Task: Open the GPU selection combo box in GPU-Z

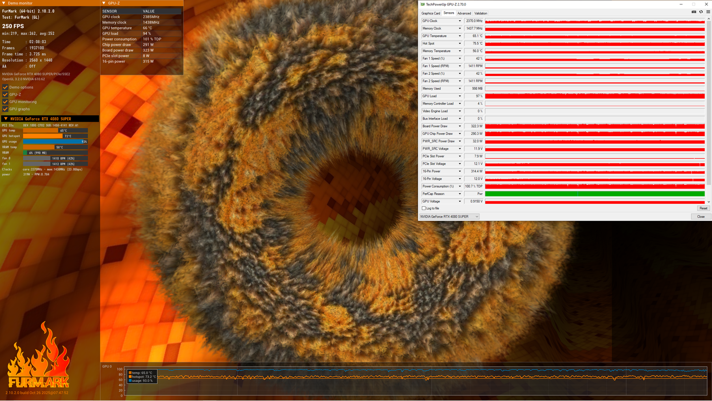Action: coord(449,217)
